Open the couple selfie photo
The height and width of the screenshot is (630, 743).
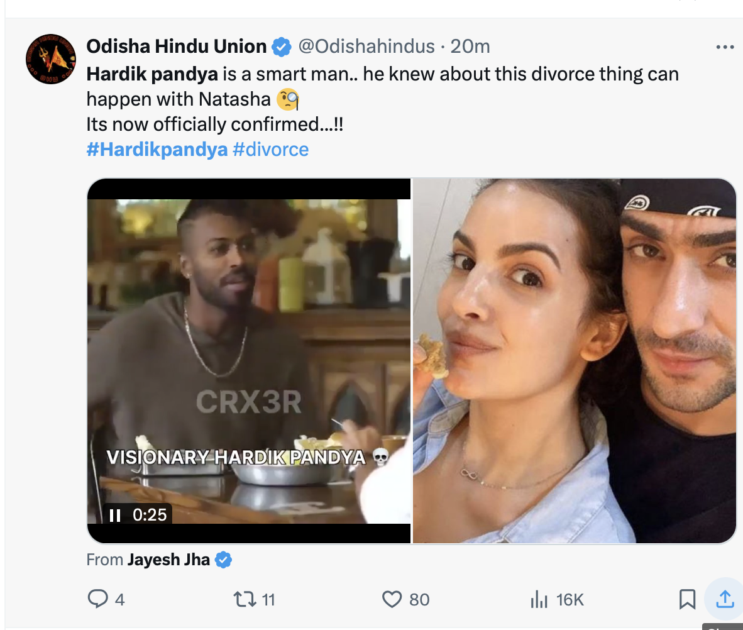[574, 360]
